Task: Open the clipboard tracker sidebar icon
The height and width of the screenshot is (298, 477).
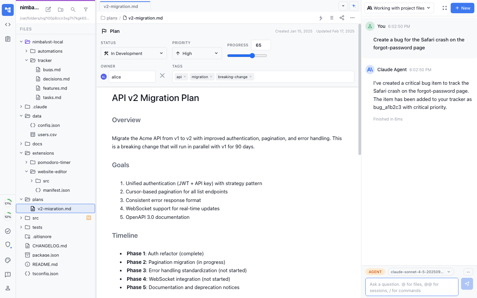Action: coord(8,39)
